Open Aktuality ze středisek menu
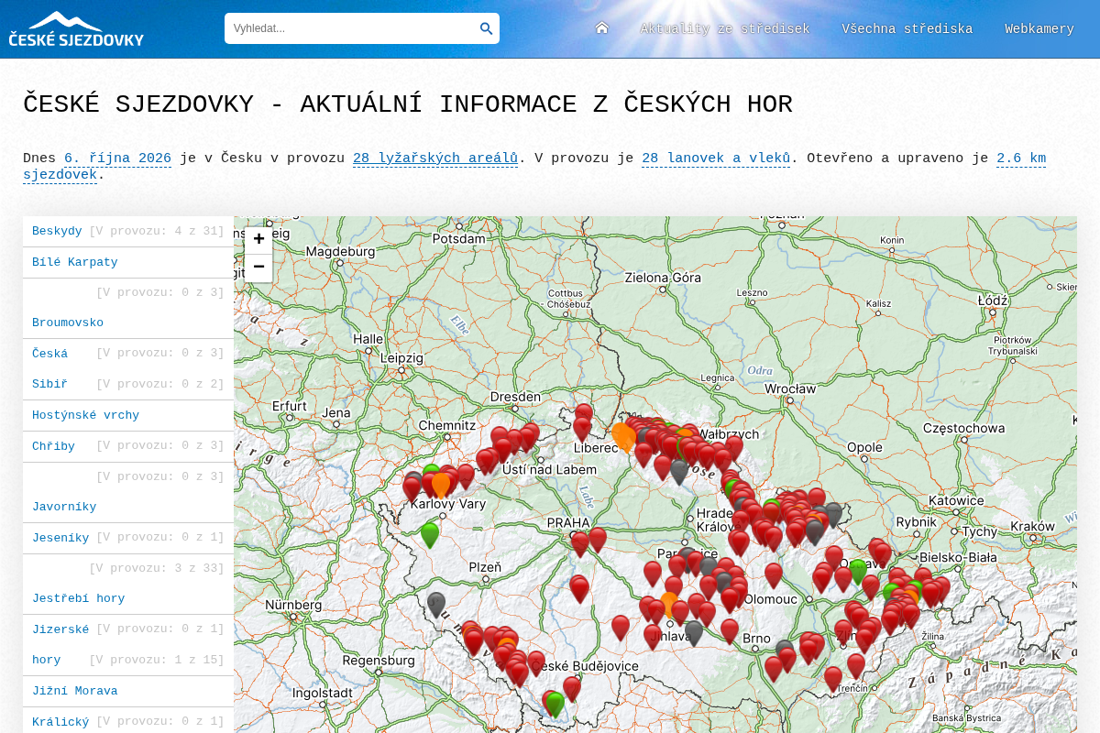The width and height of the screenshot is (1100, 733). (724, 29)
